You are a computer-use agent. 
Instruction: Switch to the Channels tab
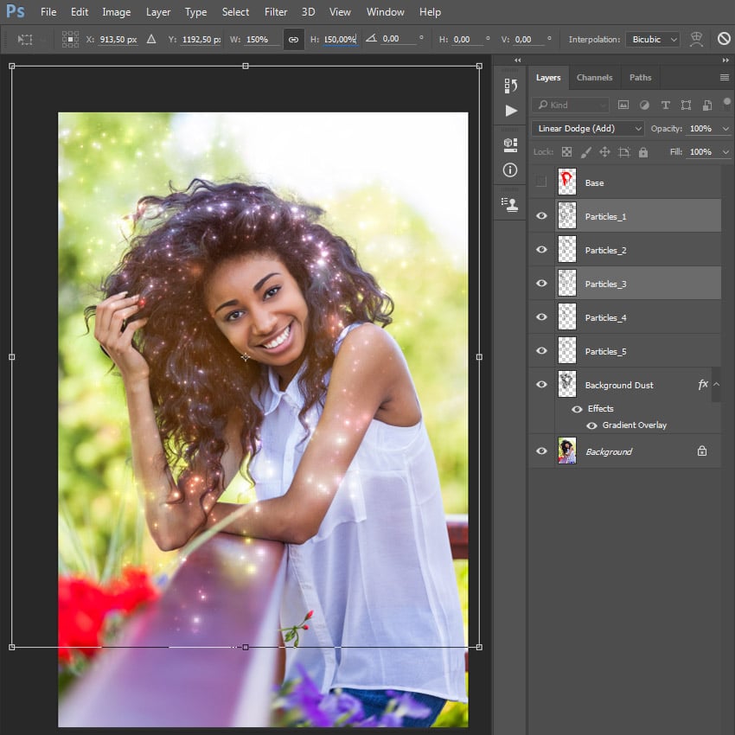click(594, 78)
